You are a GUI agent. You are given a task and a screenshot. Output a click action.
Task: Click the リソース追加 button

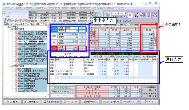click(110, 56)
